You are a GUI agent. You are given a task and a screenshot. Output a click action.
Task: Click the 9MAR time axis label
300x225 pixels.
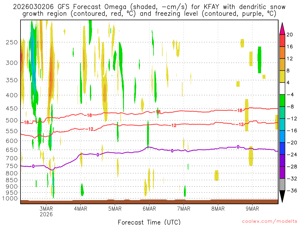[x=253, y=209]
